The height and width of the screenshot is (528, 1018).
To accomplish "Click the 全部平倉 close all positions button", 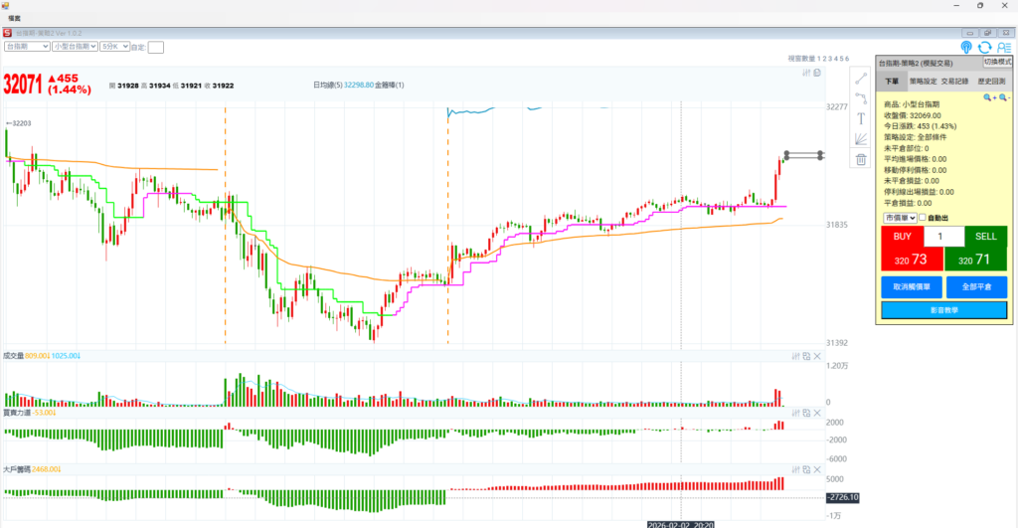I will tap(975, 287).
